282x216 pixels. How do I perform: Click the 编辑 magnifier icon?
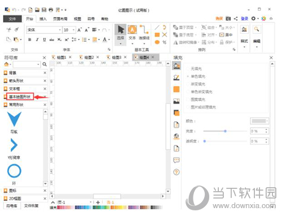pyautogui.click(x=257, y=29)
